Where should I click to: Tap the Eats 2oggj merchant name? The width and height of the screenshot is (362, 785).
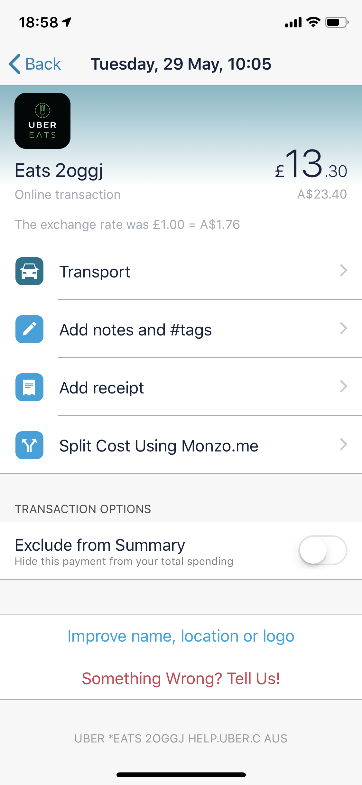coord(59,170)
